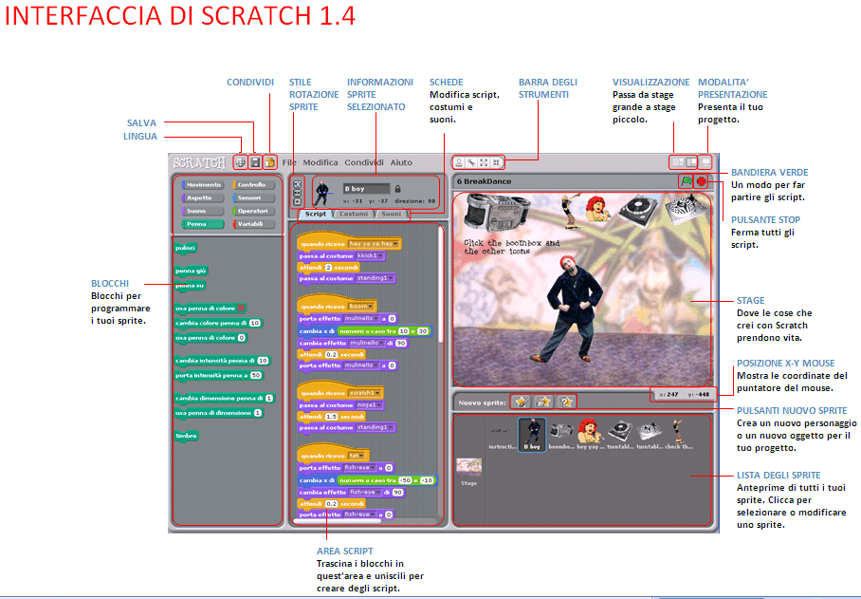Image resolution: width=861 pixels, height=599 pixels.
Task: Open the 'hey ya ya hey' message dropdown
Action: click(x=374, y=243)
